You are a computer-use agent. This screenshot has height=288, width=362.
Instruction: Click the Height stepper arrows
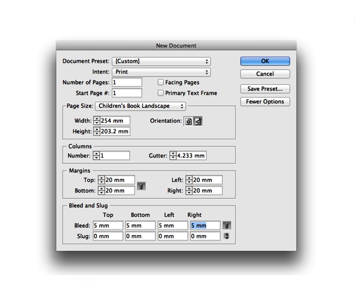(97, 131)
